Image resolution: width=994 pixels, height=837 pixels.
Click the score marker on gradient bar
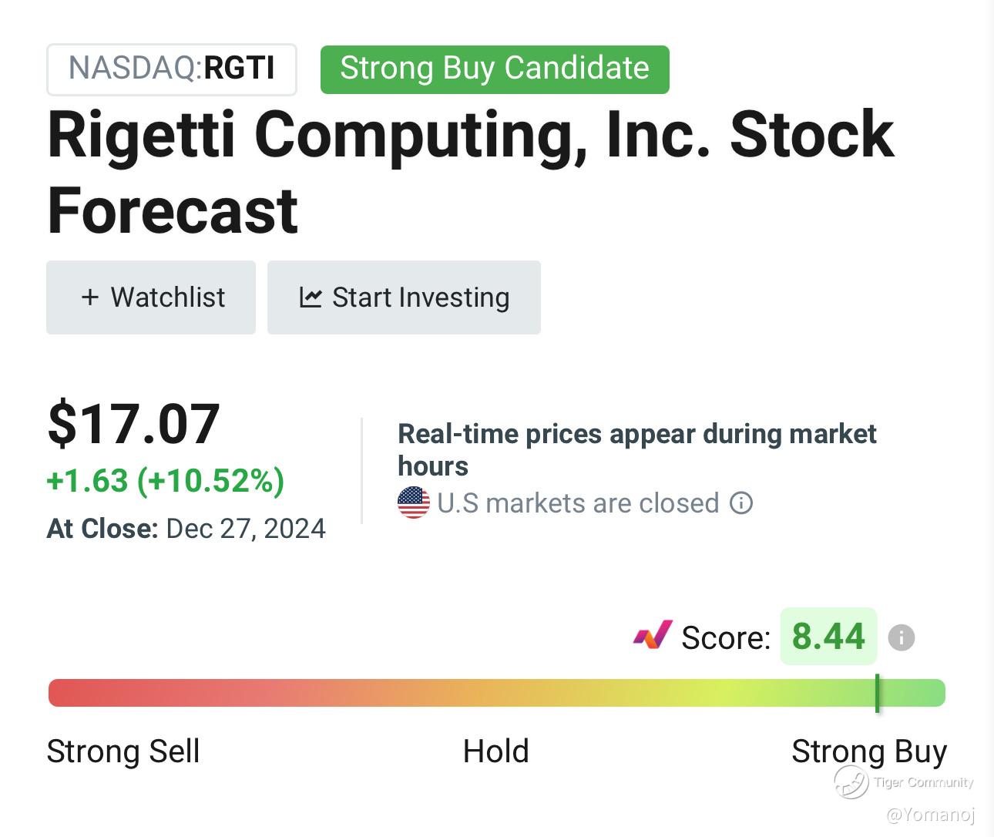pos(877,692)
